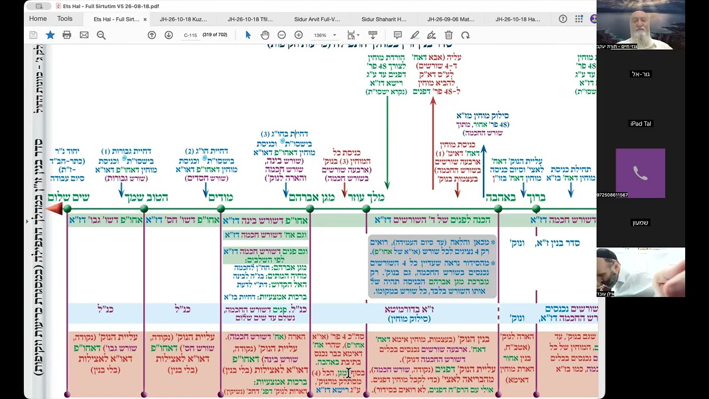Switch to Sidur Arvit Full-V... tab
709x399 pixels.
click(x=317, y=19)
